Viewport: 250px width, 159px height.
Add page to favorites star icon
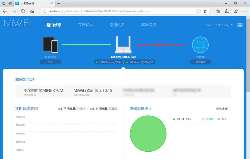205,11
